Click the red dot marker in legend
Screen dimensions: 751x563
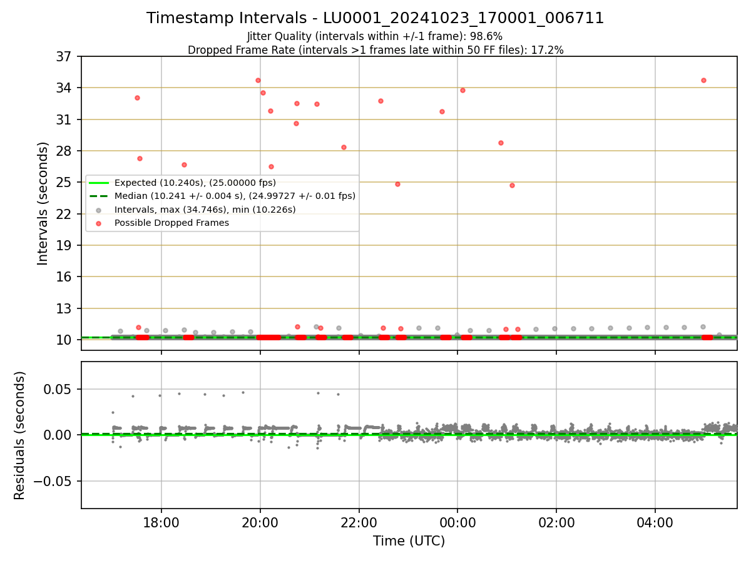click(98, 223)
